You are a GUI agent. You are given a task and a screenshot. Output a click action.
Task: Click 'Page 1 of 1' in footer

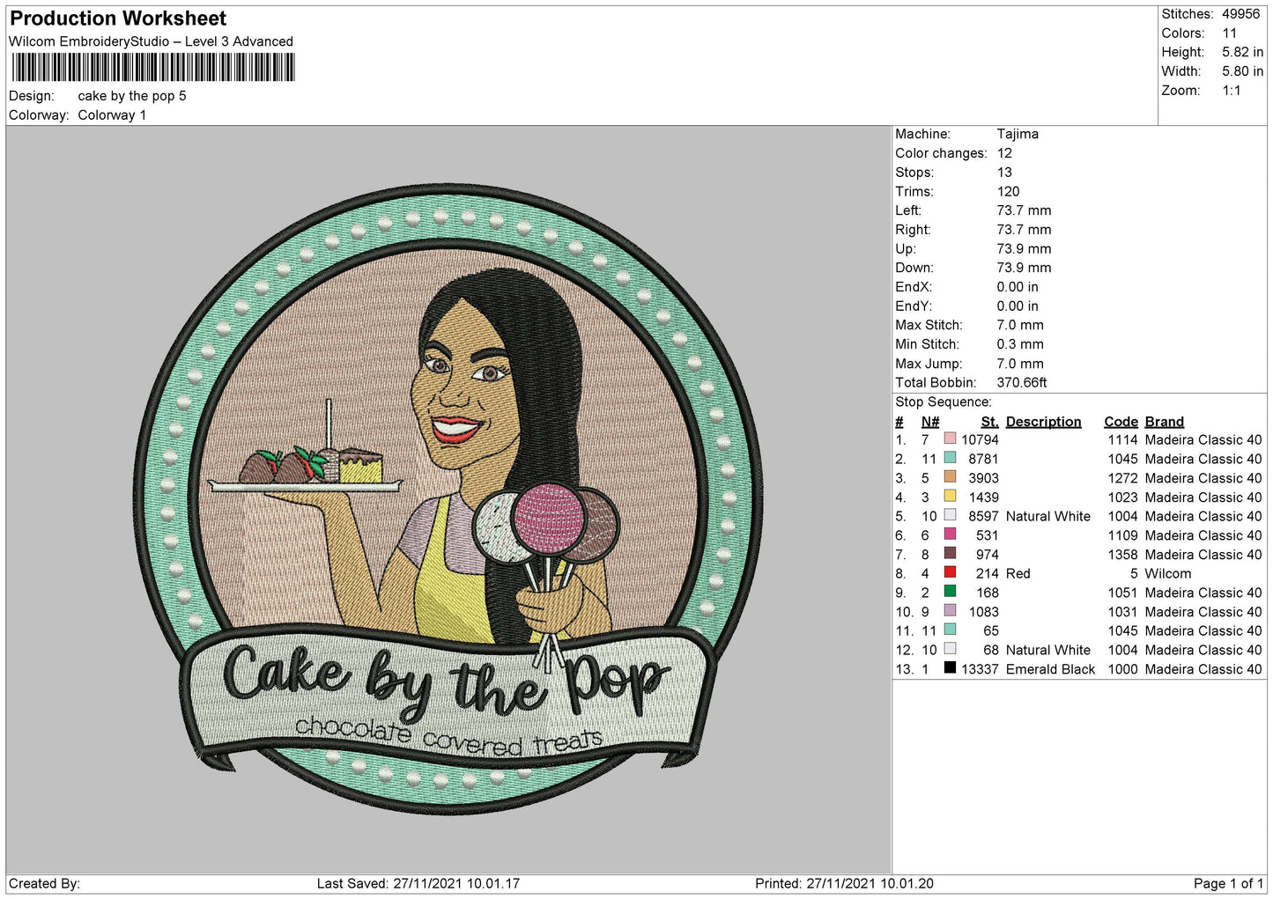tap(1228, 883)
